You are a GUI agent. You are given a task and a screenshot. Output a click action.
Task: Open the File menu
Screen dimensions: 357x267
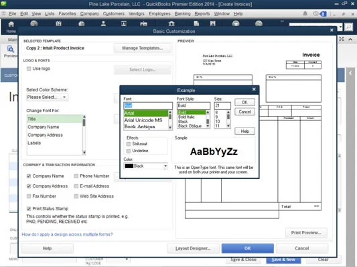point(13,13)
